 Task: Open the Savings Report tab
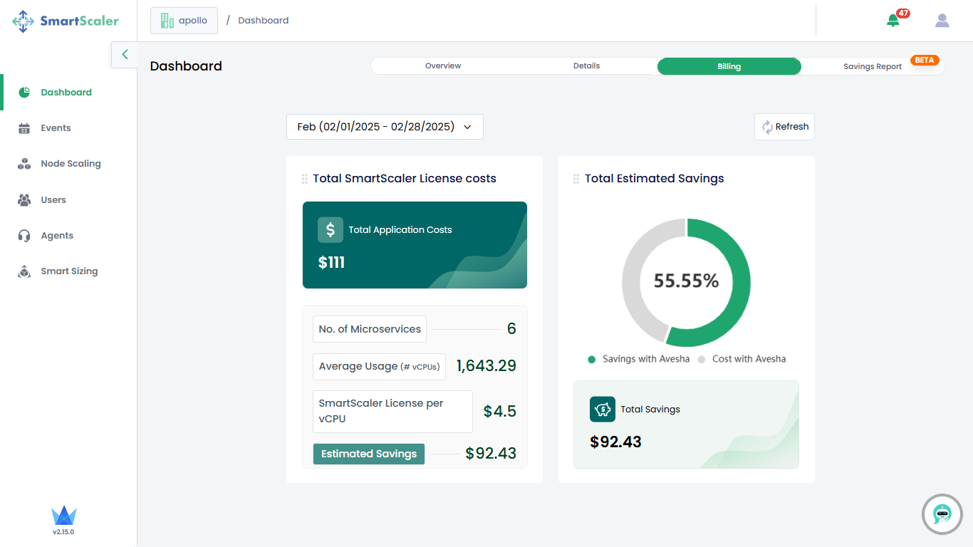(873, 66)
